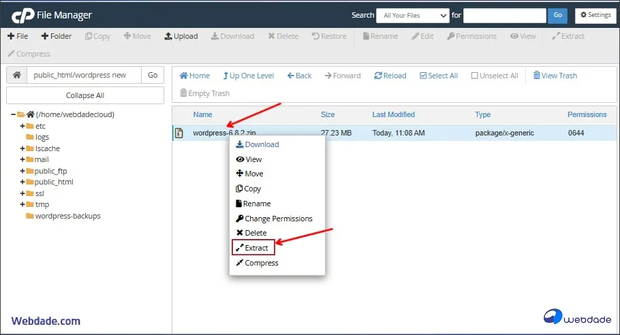Go Up One Level in directory

pyautogui.click(x=248, y=76)
